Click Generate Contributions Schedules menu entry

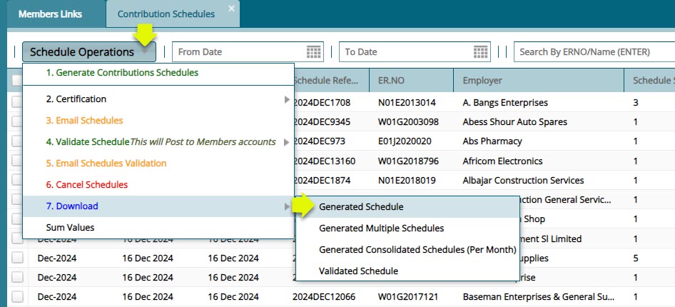point(122,73)
